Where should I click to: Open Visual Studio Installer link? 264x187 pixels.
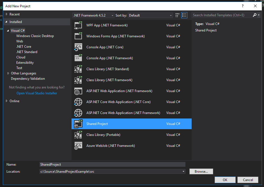[x=37, y=93]
